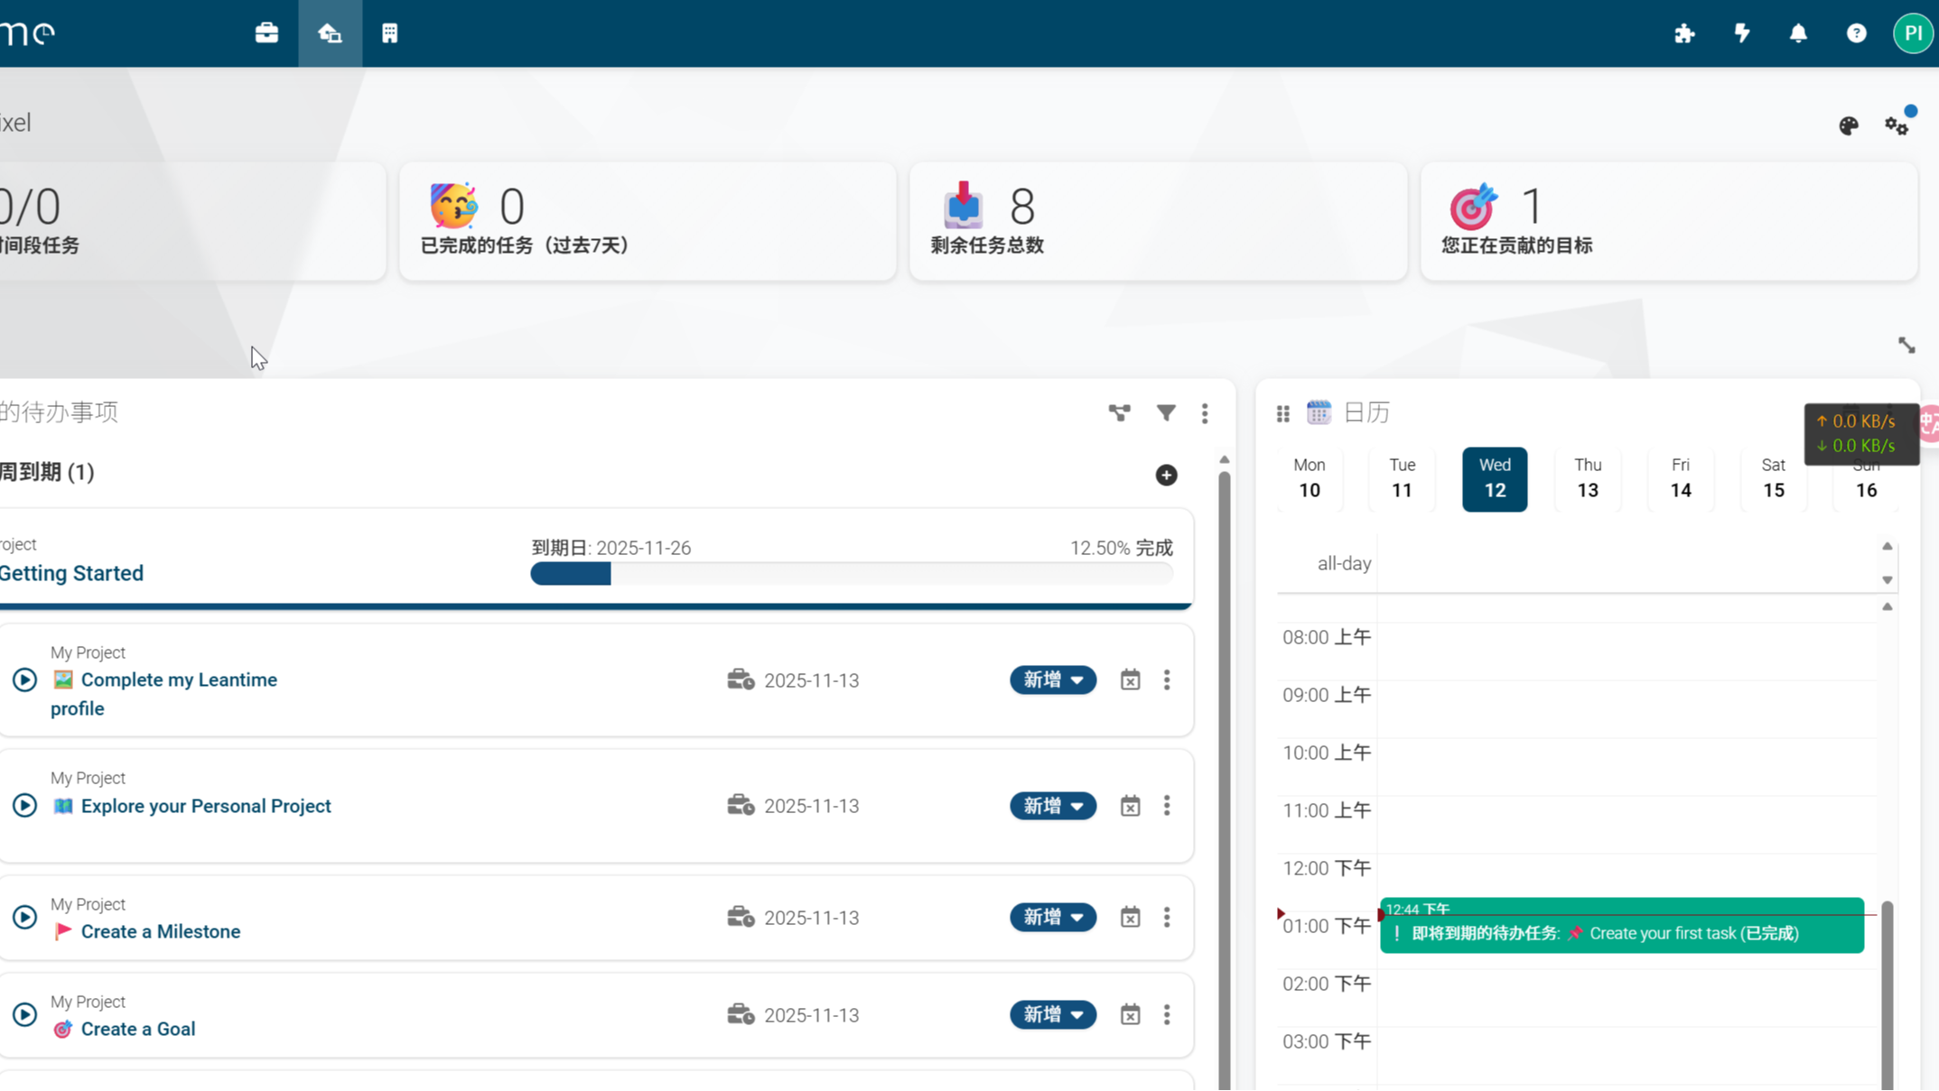The width and height of the screenshot is (1939, 1091).
Task: Click the plus button to add a to-do
Action: click(x=1166, y=475)
